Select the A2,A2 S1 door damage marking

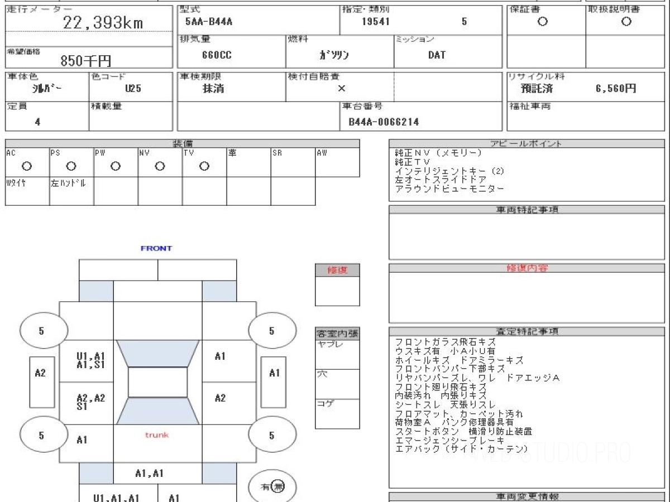pos(90,402)
